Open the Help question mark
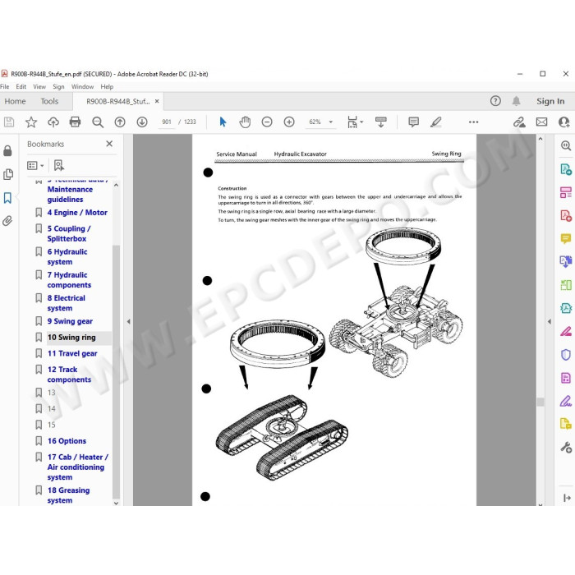This screenshot has width=575, height=575. [x=495, y=101]
